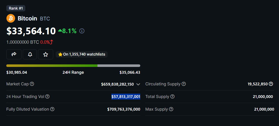Click 24 Hour Trading Vol help icon
Screen dimensions: 279x126
47,96
